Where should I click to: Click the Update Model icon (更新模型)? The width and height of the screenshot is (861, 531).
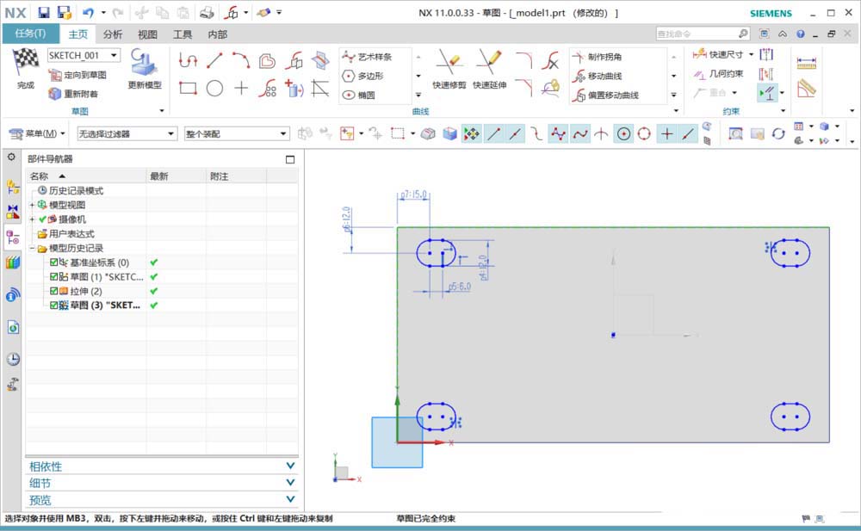[145, 69]
